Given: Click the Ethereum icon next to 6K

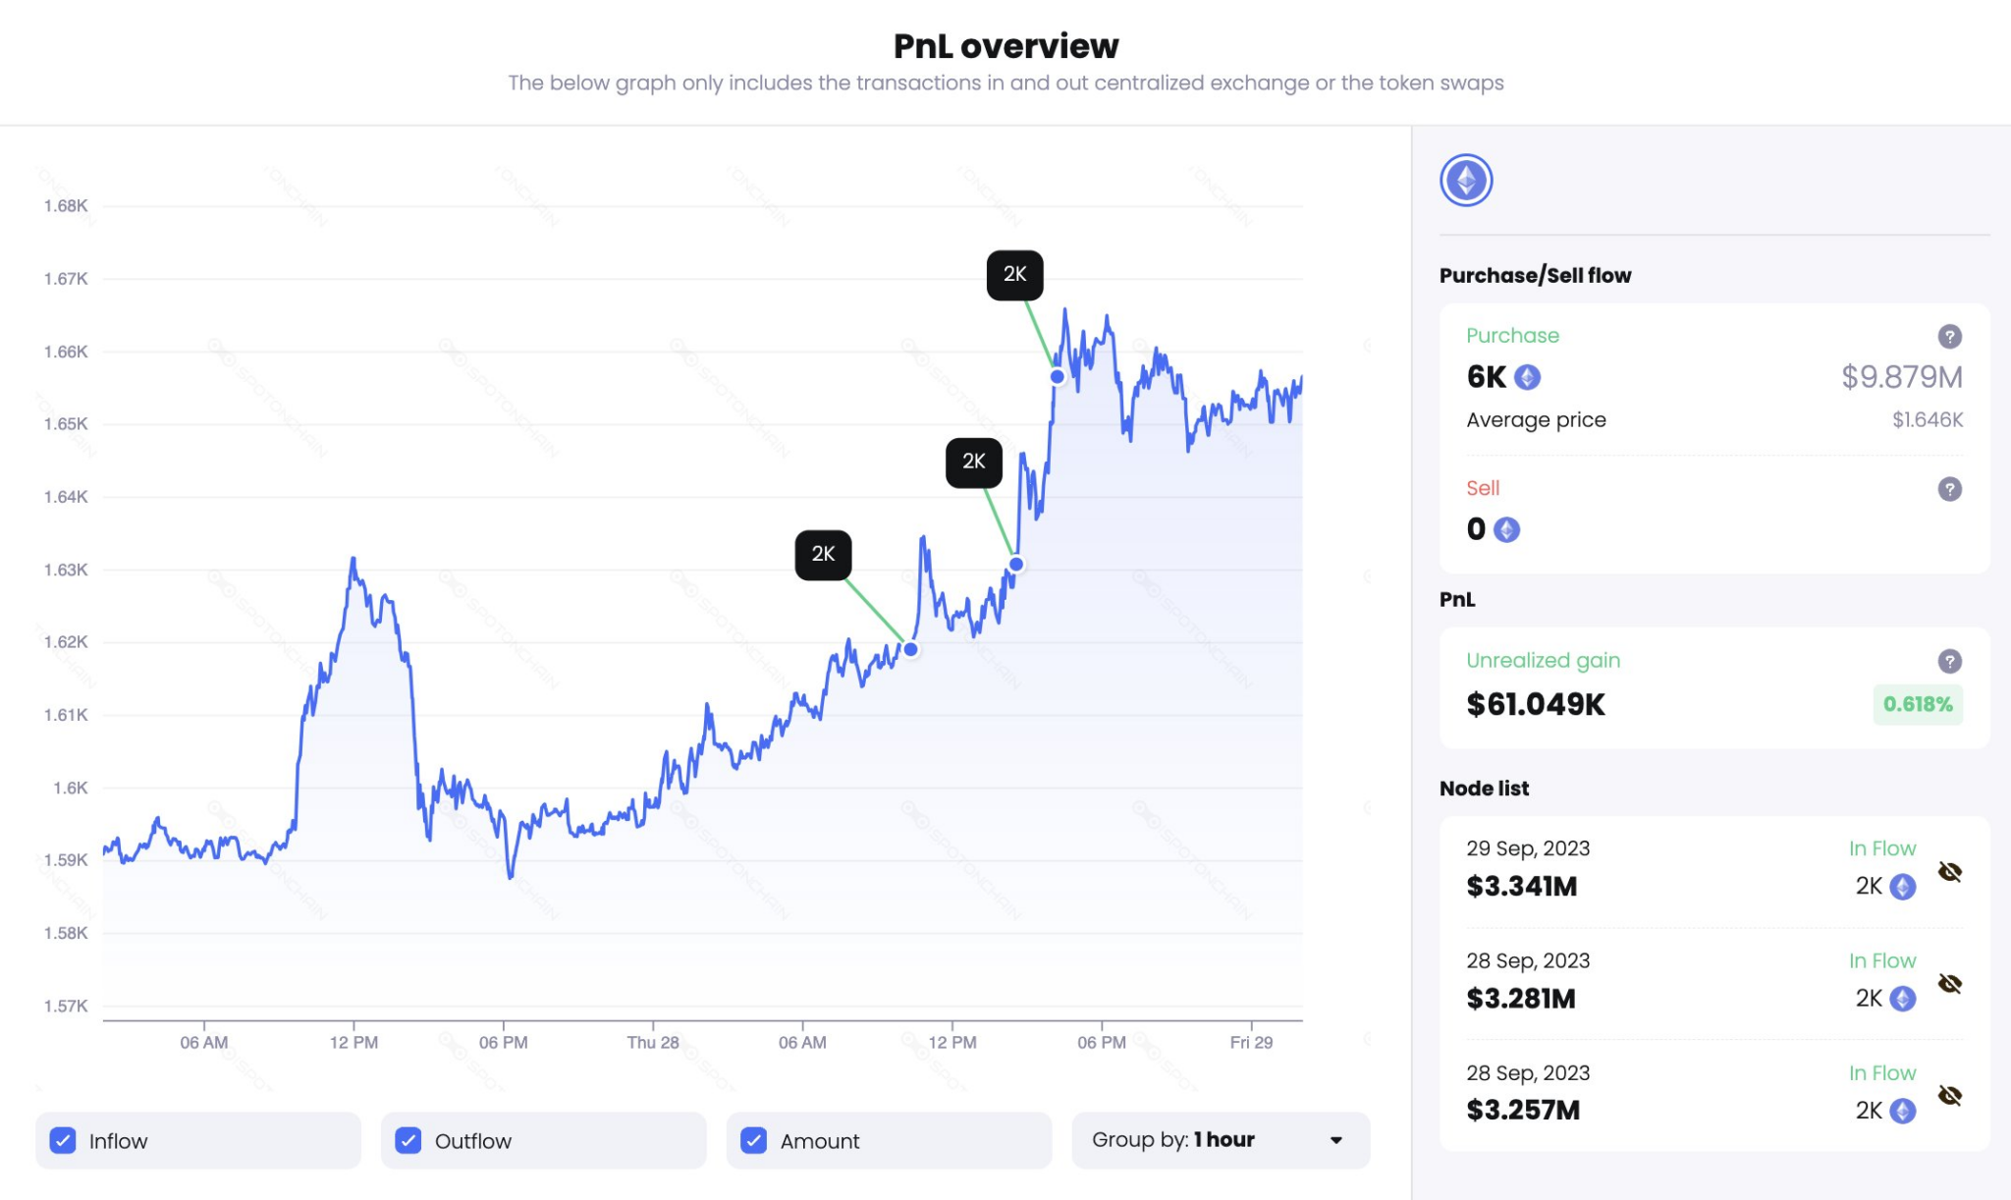Looking at the screenshot, I should 1527,377.
